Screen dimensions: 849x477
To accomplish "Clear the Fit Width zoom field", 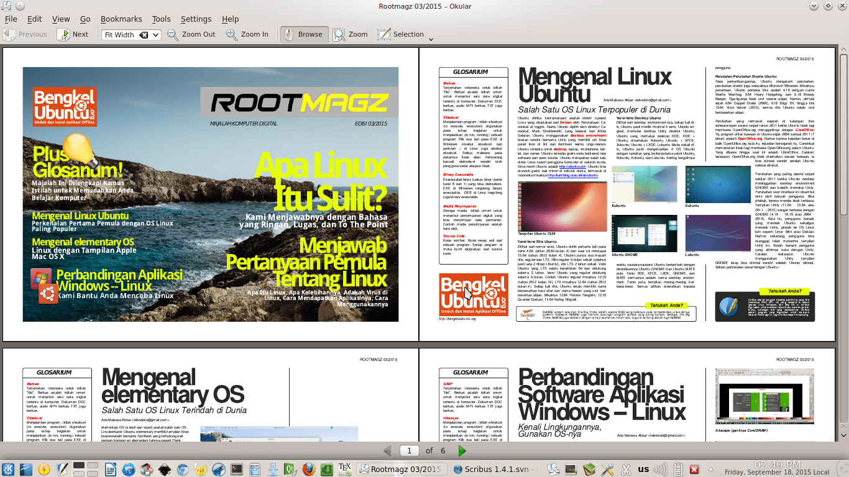I will pyautogui.click(x=144, y=35).
